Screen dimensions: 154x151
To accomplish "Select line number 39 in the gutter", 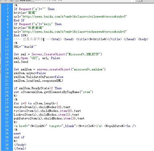I will (7, 149).
